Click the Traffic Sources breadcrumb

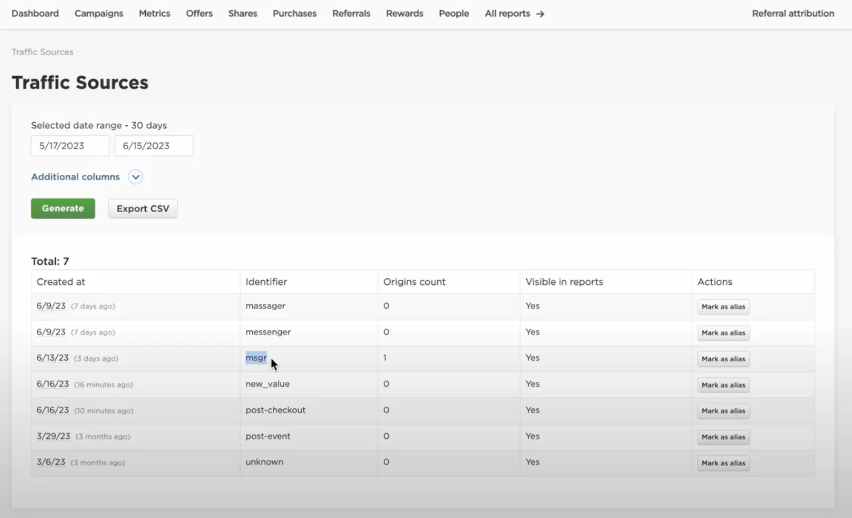pos(42,52)
